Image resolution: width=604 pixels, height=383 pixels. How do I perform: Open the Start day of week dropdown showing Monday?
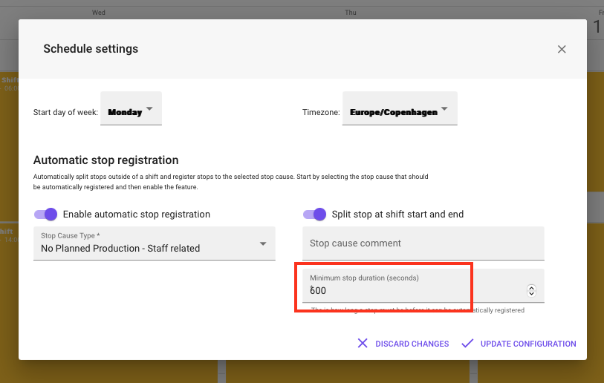click(x=131, y=108)
